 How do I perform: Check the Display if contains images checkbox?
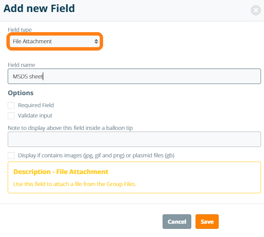[11, 155]
